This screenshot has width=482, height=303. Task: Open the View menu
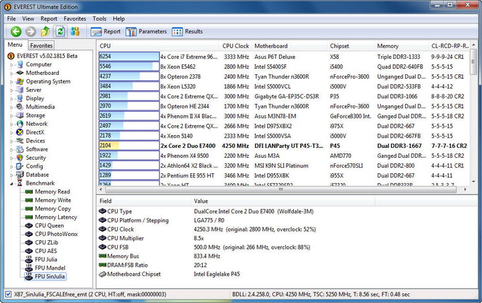(x=28, y=19)
